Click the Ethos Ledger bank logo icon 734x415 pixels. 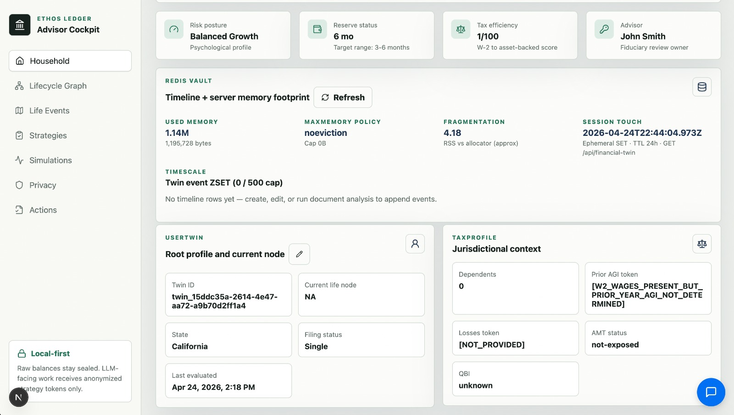coord(20,25)
